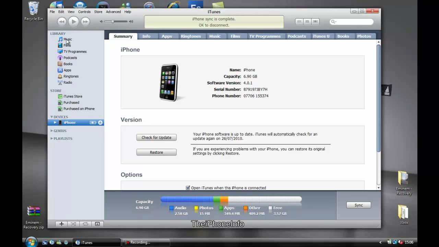Switch to the Films tab

click(x=236, y=36)
